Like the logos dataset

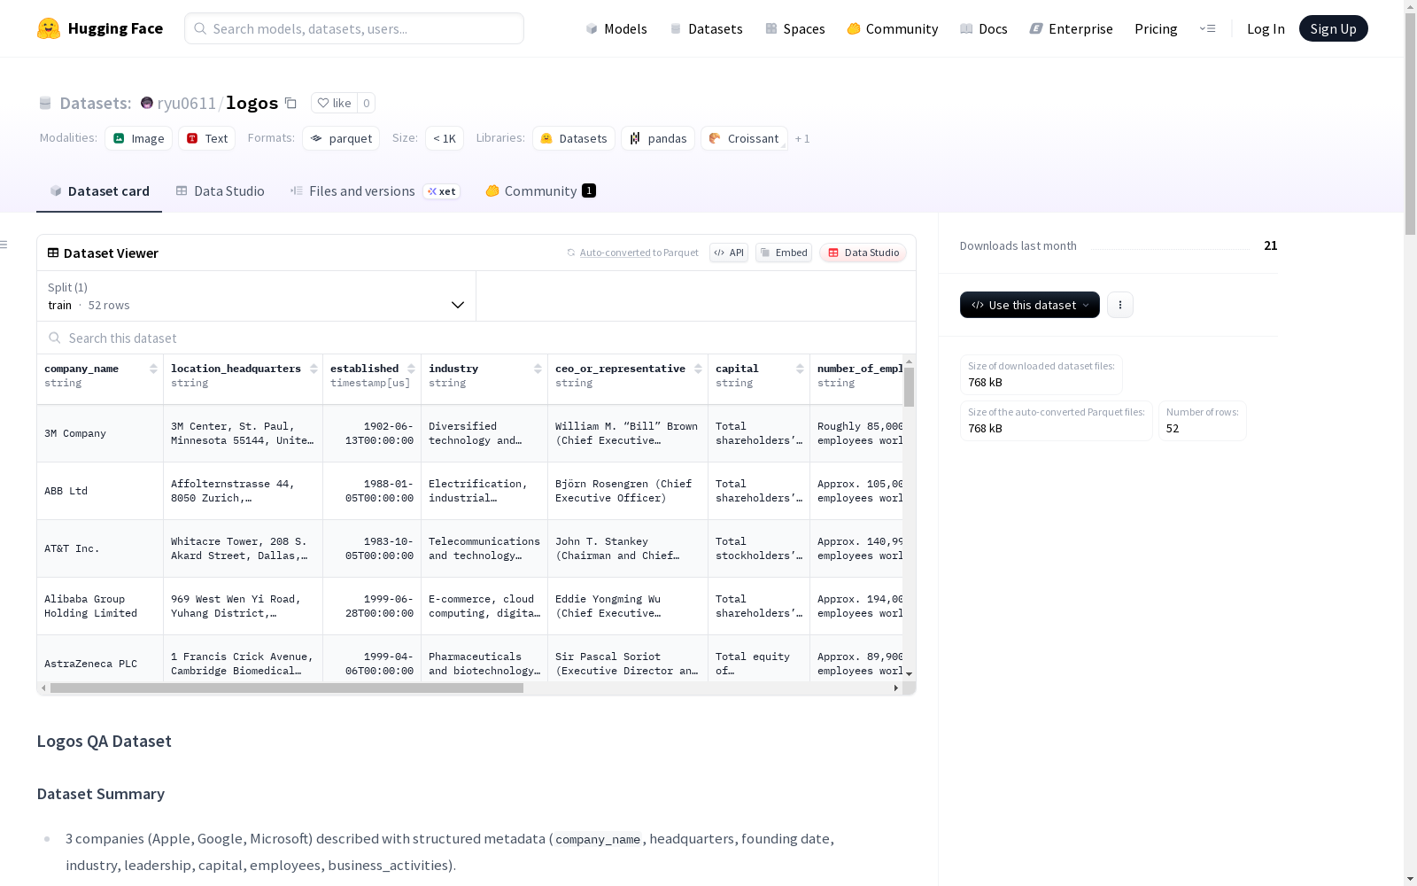[335, 103]
